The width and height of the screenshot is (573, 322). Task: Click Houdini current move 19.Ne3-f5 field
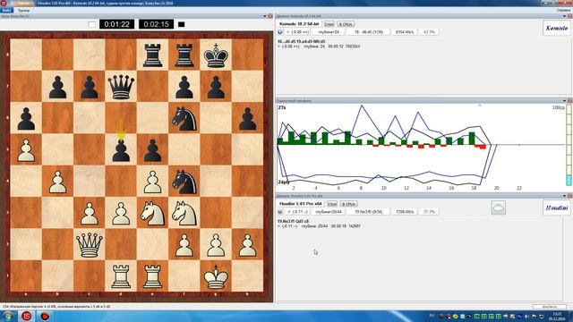(368, 212)
